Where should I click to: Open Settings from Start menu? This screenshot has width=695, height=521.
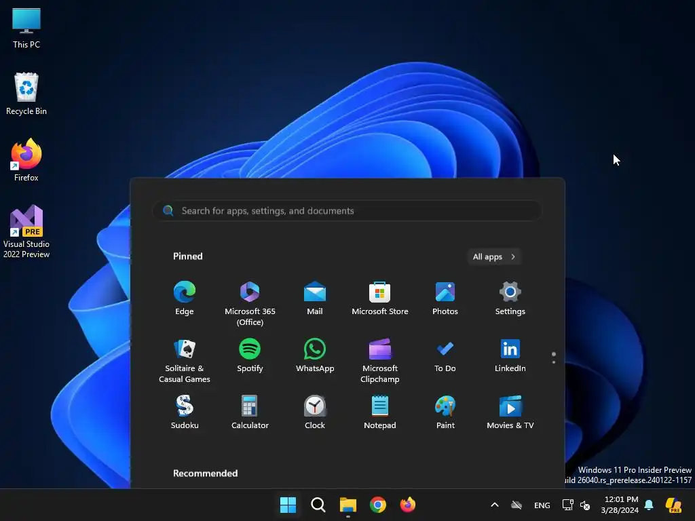tap(510, 298)
